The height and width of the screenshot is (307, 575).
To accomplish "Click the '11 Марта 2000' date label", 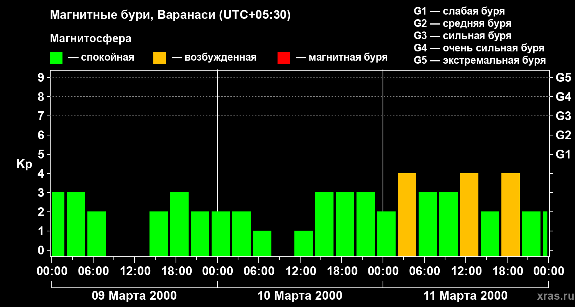I will [x=465, y=296].
